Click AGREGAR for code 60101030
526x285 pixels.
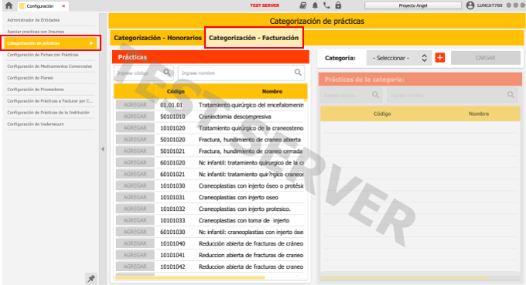coord(135,232)
